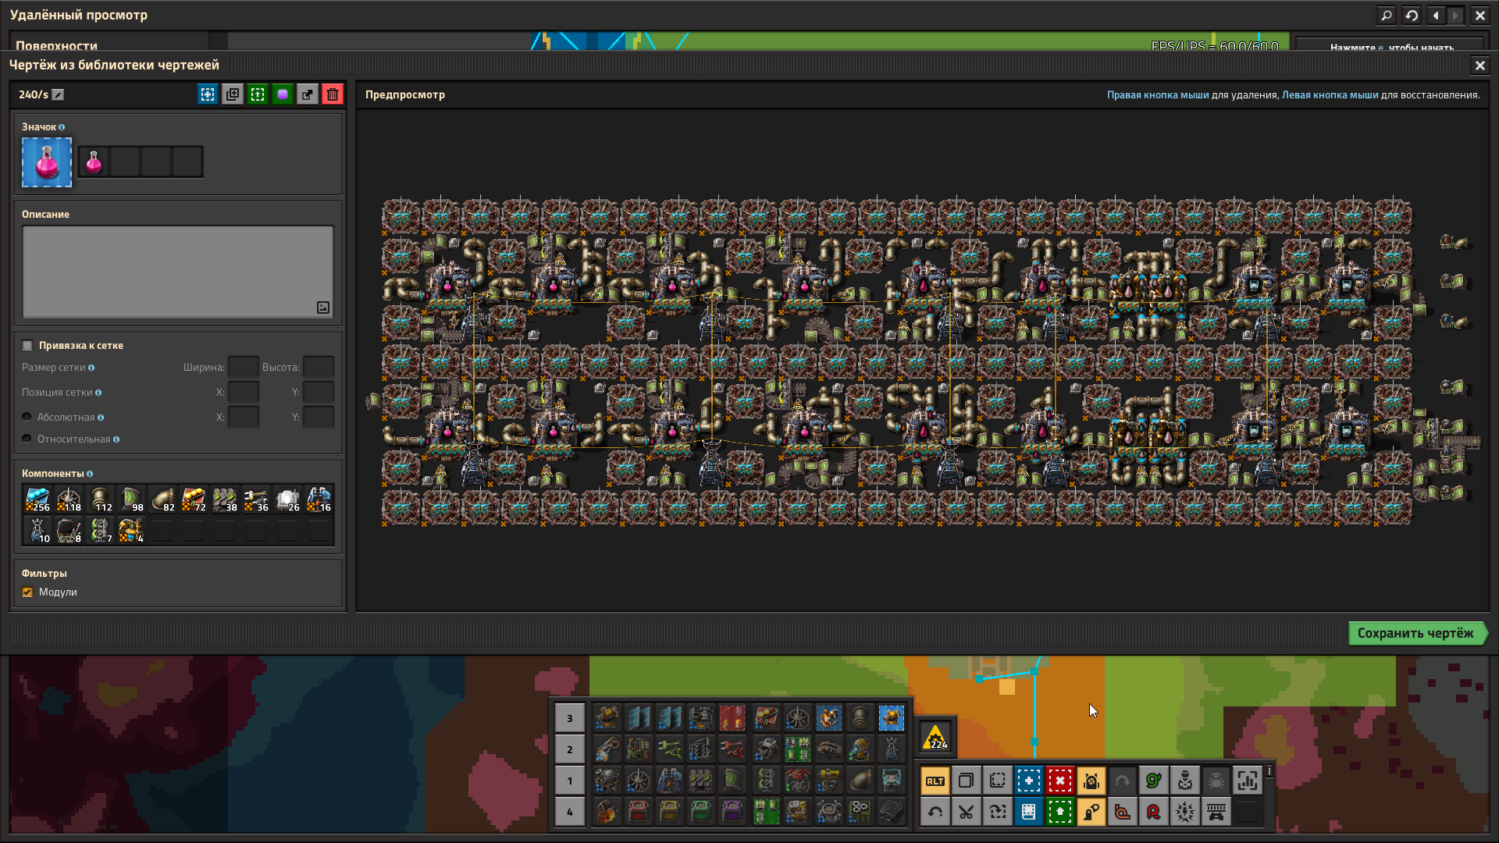Toggle the personal roboport shortcut button

click(x=1091, y=781)
